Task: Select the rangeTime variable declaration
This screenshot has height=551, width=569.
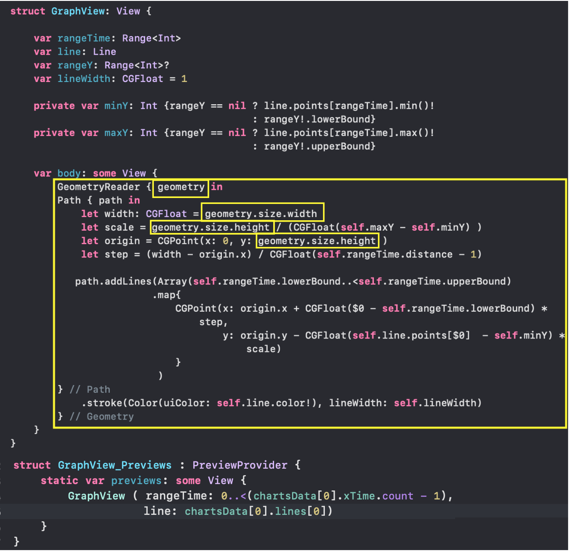Action: pos(83,38)
